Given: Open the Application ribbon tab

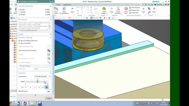Looking at the screenshot, I should (67, 5).
